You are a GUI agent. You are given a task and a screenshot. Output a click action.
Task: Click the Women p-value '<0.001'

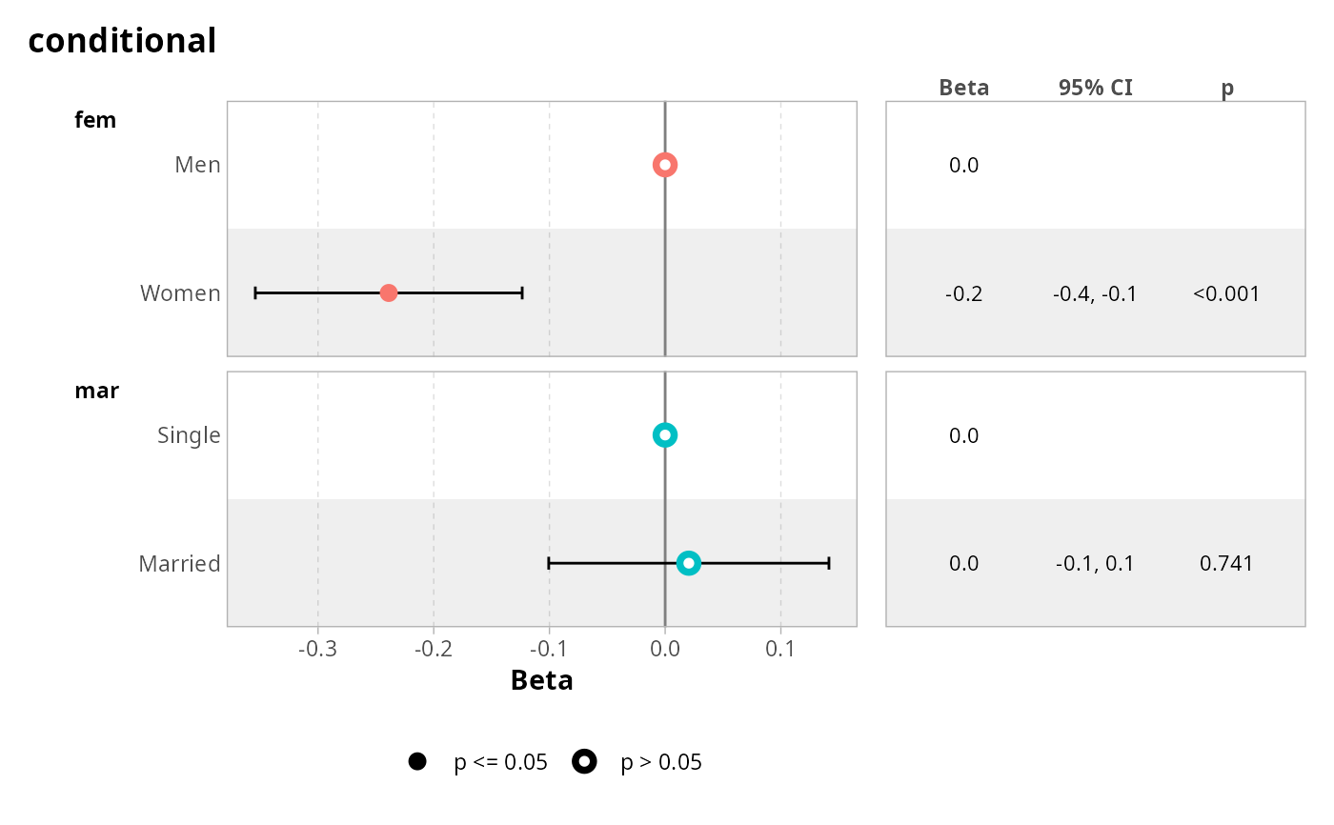point(1226,293)
